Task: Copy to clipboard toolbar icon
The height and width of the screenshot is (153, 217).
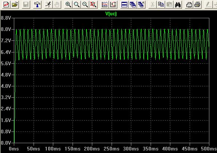Action: coord(161,5)
